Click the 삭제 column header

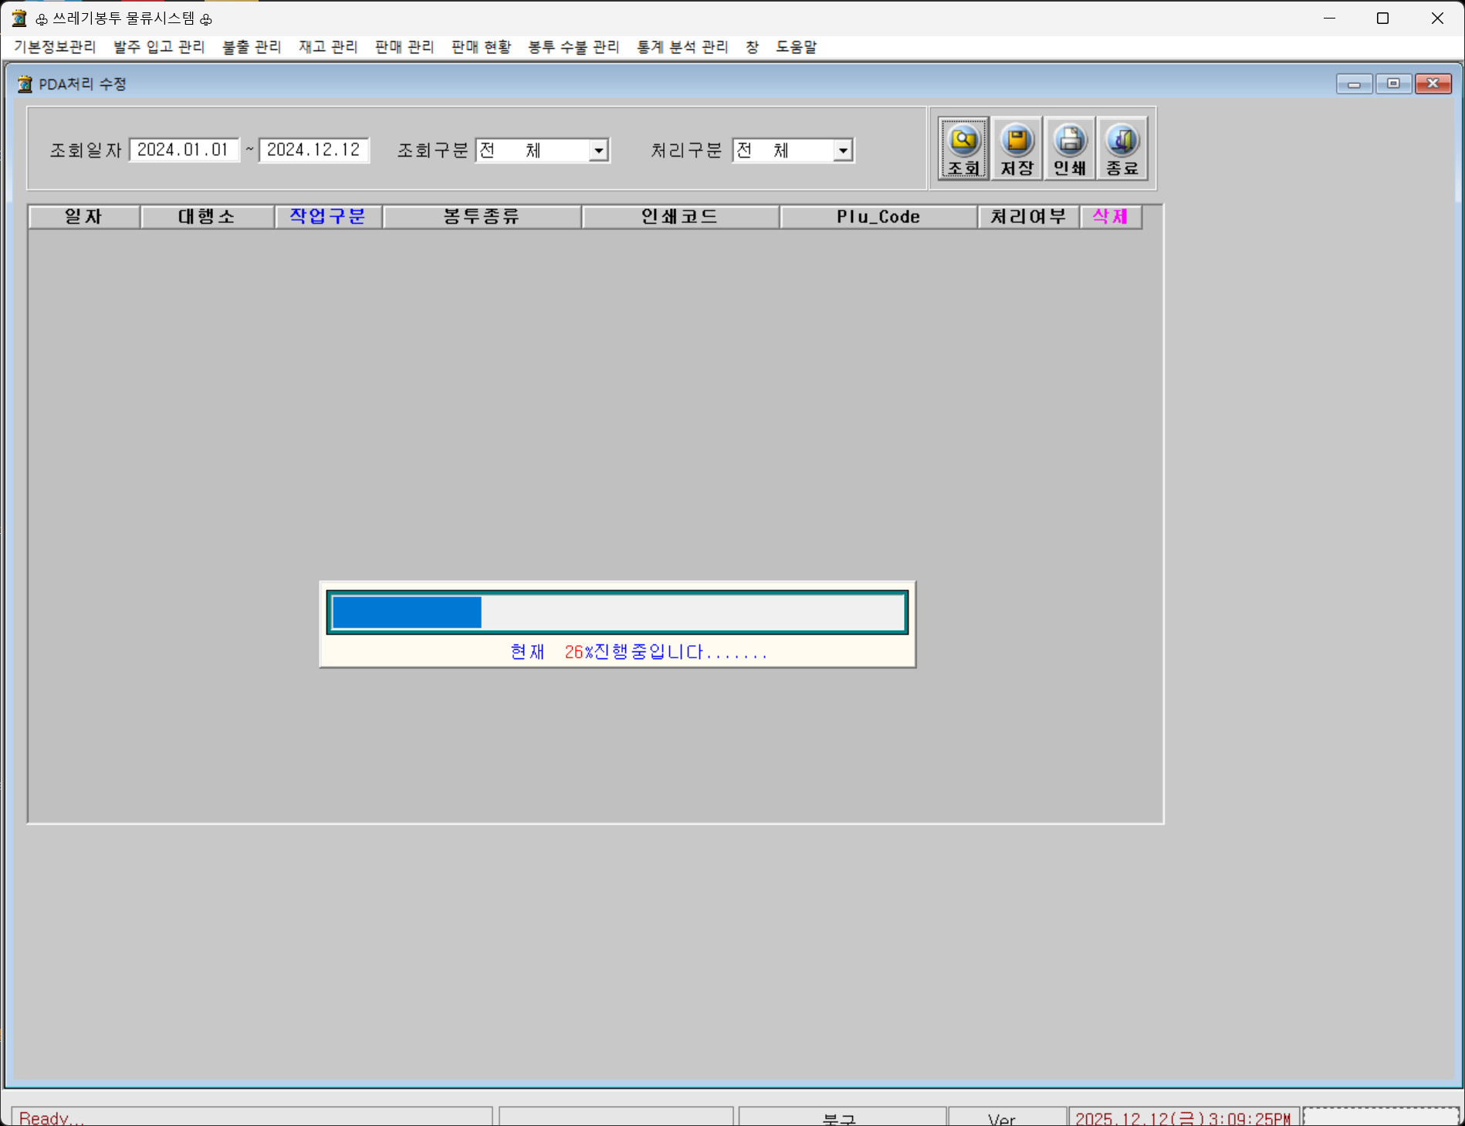pos(1111,217)
